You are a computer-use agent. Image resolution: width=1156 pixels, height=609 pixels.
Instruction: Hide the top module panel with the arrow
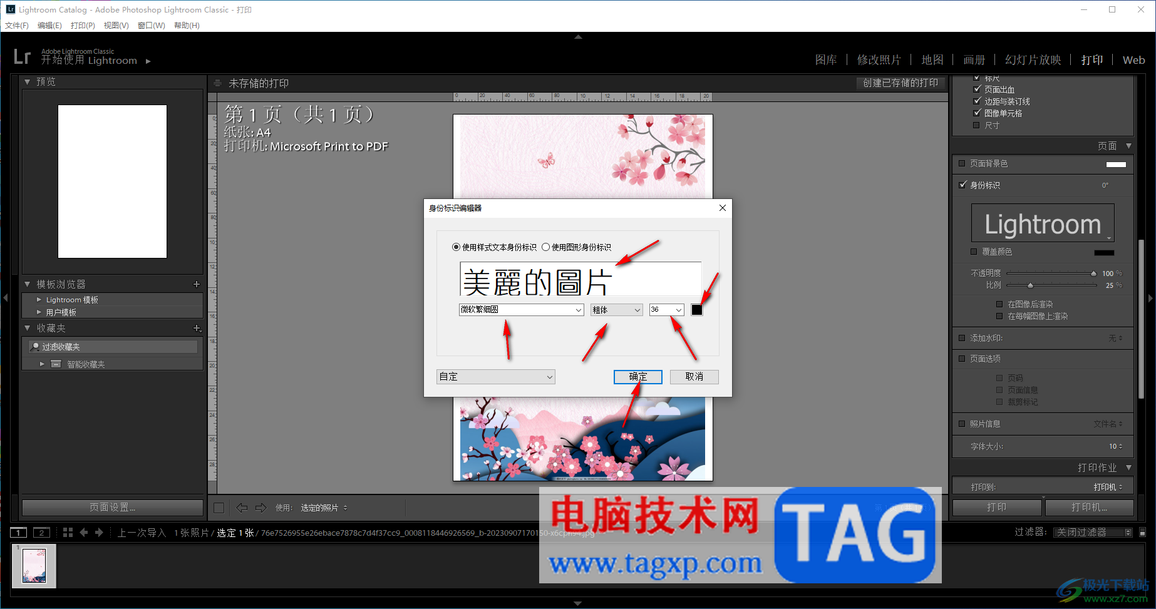(x=578, y=37)
